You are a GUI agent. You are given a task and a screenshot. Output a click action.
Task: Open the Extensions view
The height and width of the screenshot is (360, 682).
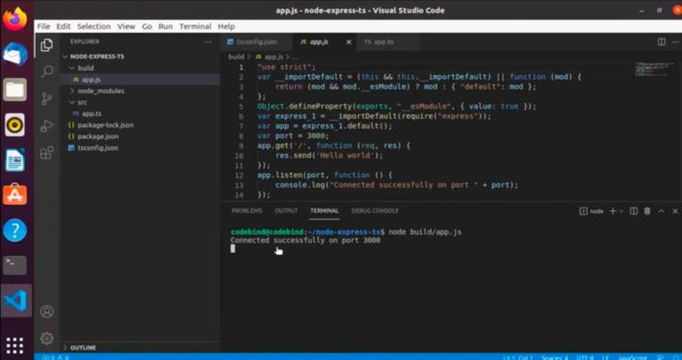tap(46, 153)
